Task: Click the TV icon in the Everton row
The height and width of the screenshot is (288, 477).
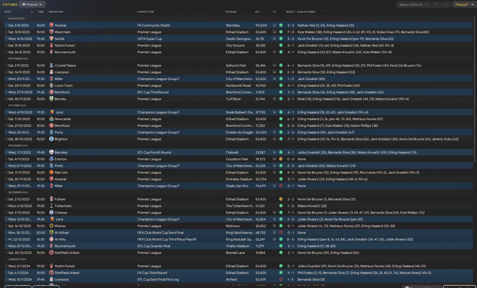Action: 275,159
